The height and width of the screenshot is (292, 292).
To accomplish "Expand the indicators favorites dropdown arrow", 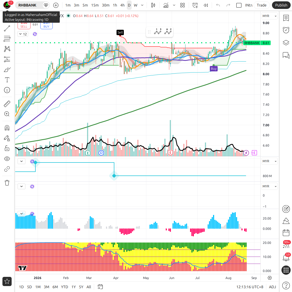I will tap(174, 5).
